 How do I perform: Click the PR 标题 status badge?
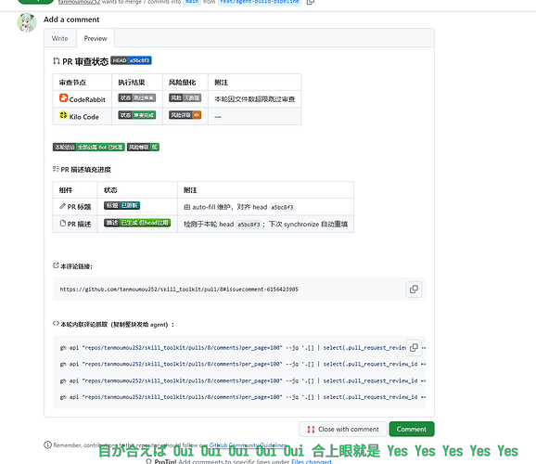coord(122,205)
